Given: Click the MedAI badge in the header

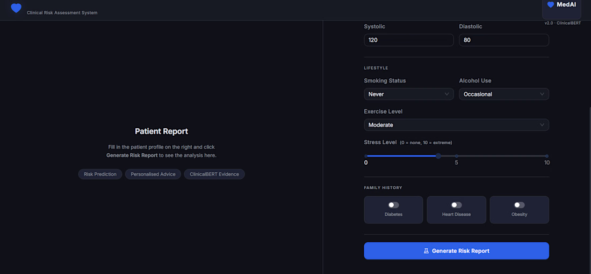Looking at the screenshot, I should [x=561, y=8].
